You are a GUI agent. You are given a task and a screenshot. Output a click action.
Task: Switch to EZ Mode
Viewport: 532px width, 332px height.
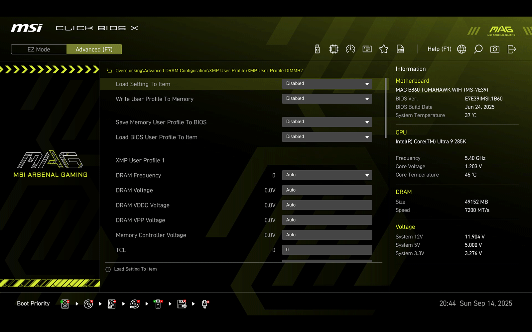pyautogui.click(x=39, y=49)
